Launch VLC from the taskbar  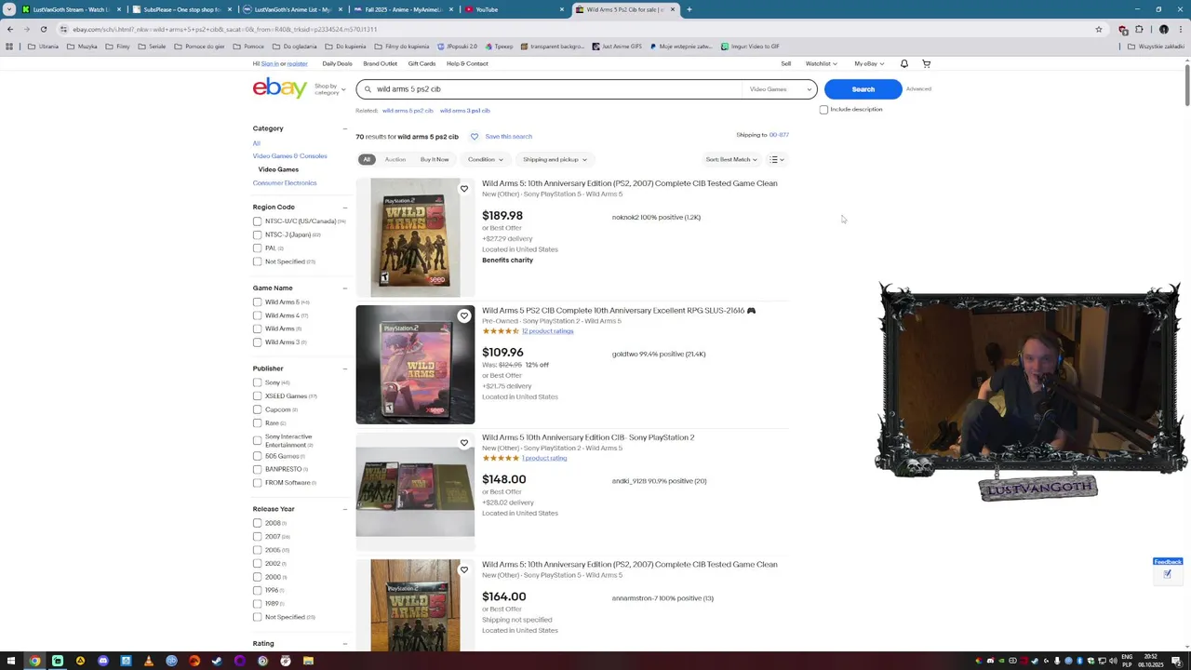149,661
